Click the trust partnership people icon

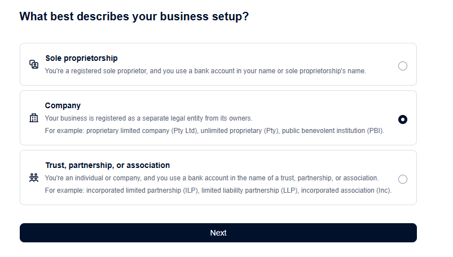(x=33, y=178)
